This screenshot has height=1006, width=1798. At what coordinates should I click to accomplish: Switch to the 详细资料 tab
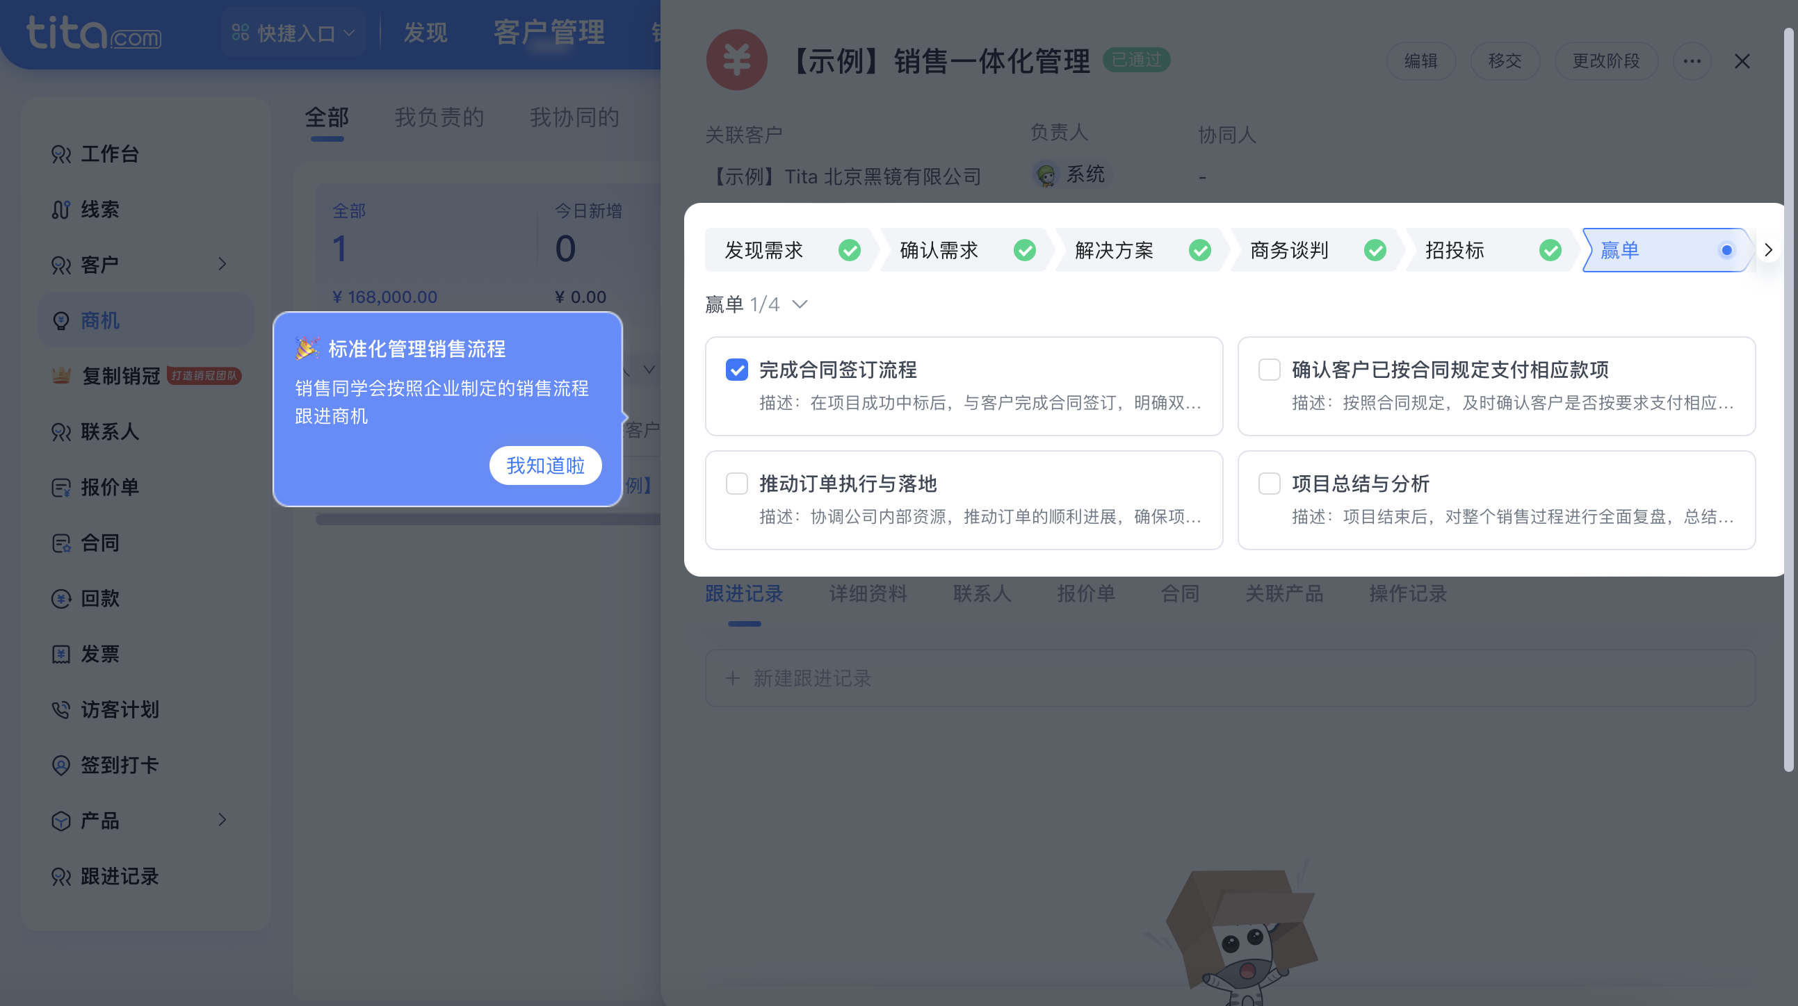click(x=868, y=594)
